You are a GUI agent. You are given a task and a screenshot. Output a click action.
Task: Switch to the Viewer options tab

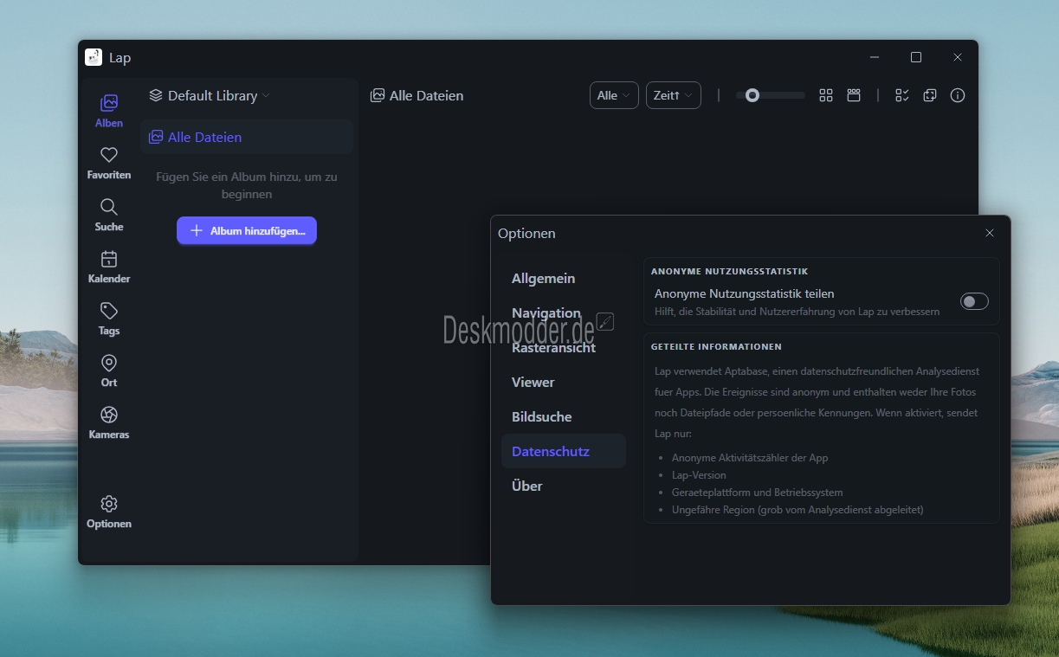pyautogui.click(x=533, y=383)
